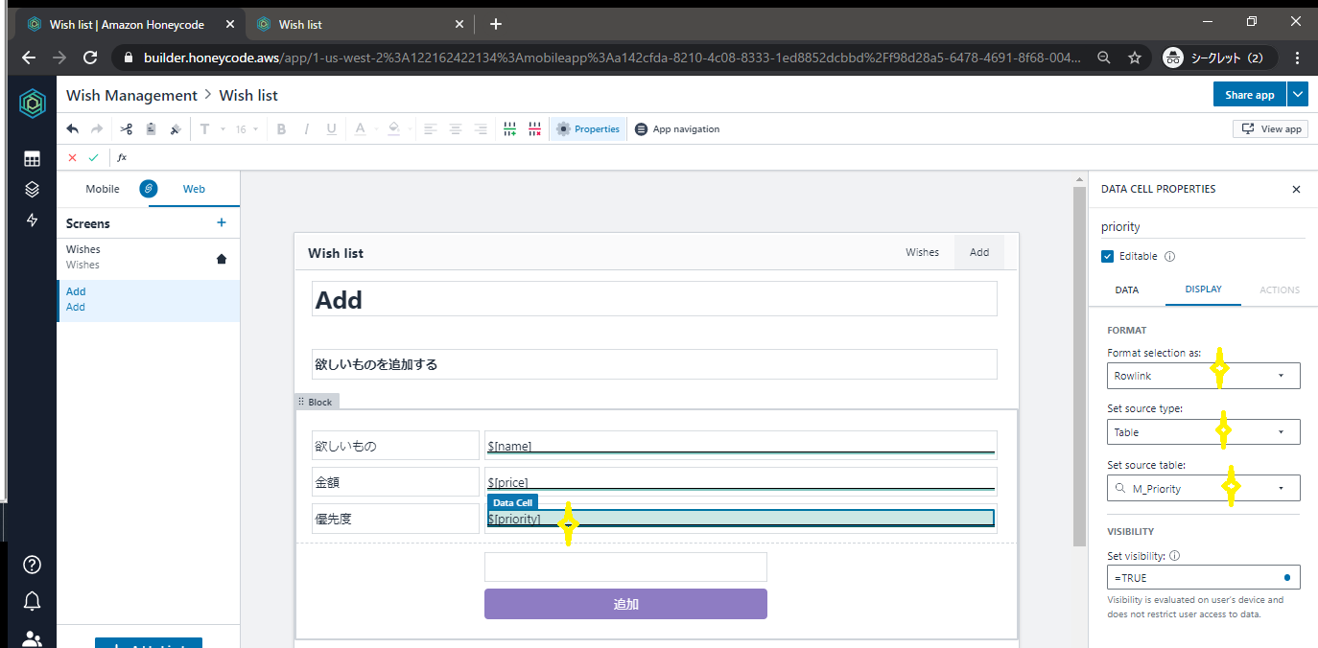The width and height of the screenshot is (1318, 648).
Task: Click the info icon beside Editable
Action: coord(1169,257)
